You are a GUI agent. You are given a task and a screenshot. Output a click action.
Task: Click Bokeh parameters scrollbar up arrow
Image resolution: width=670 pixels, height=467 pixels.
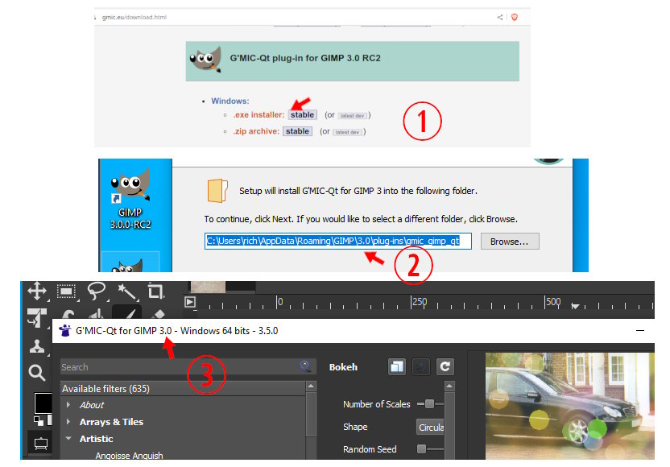pyautogui.click(x=449, y=386)
